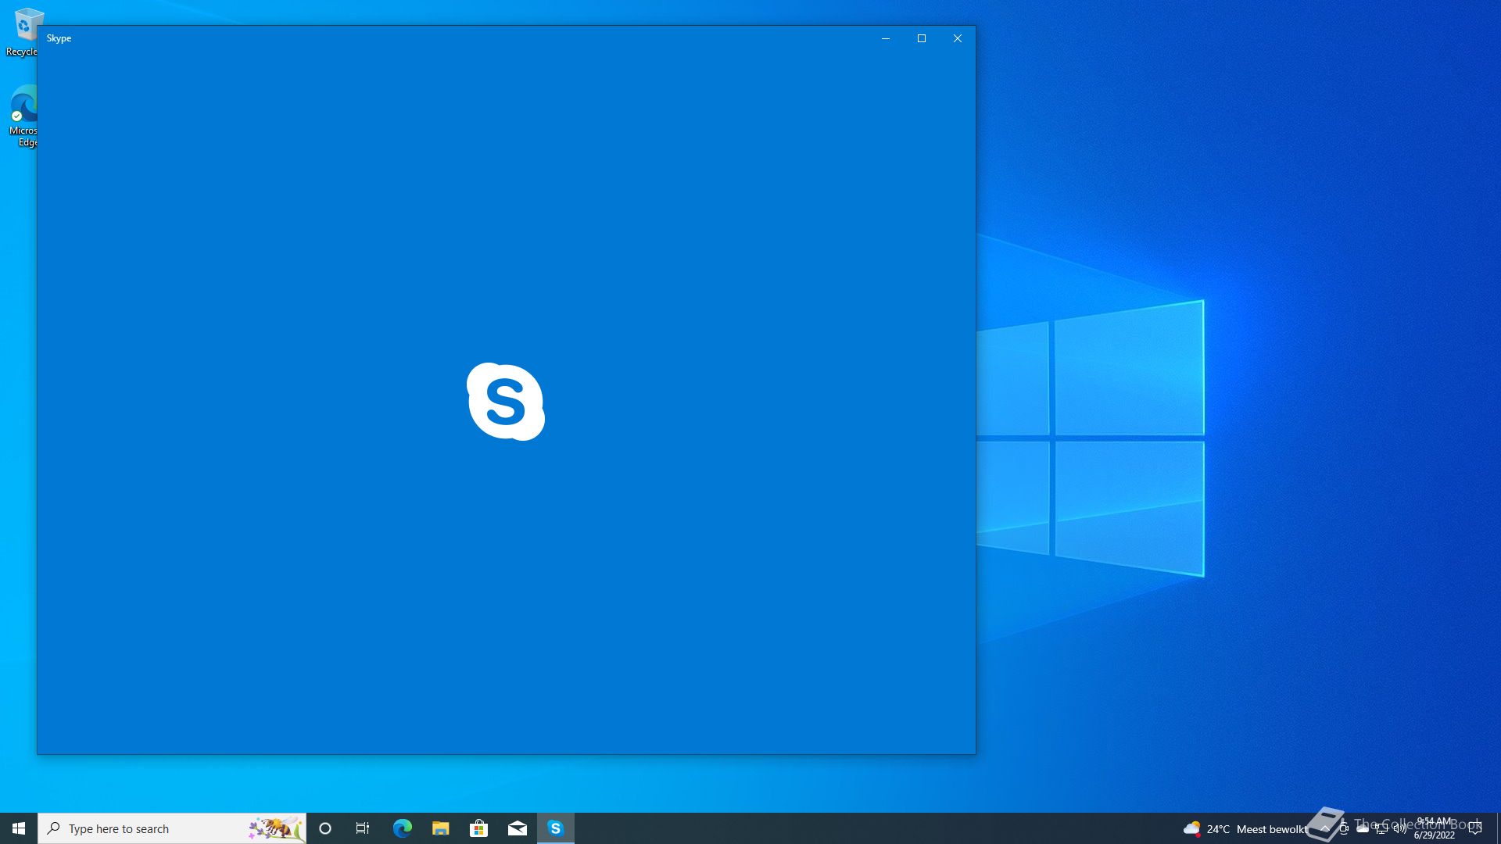Minimize the Skype window
Image resolution: width=1501 pixels, height=844 pixels.
(886, 38)
